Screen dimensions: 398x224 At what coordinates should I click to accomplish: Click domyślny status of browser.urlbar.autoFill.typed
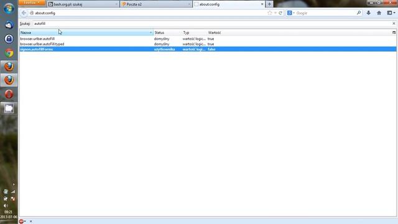pos(162,44)
